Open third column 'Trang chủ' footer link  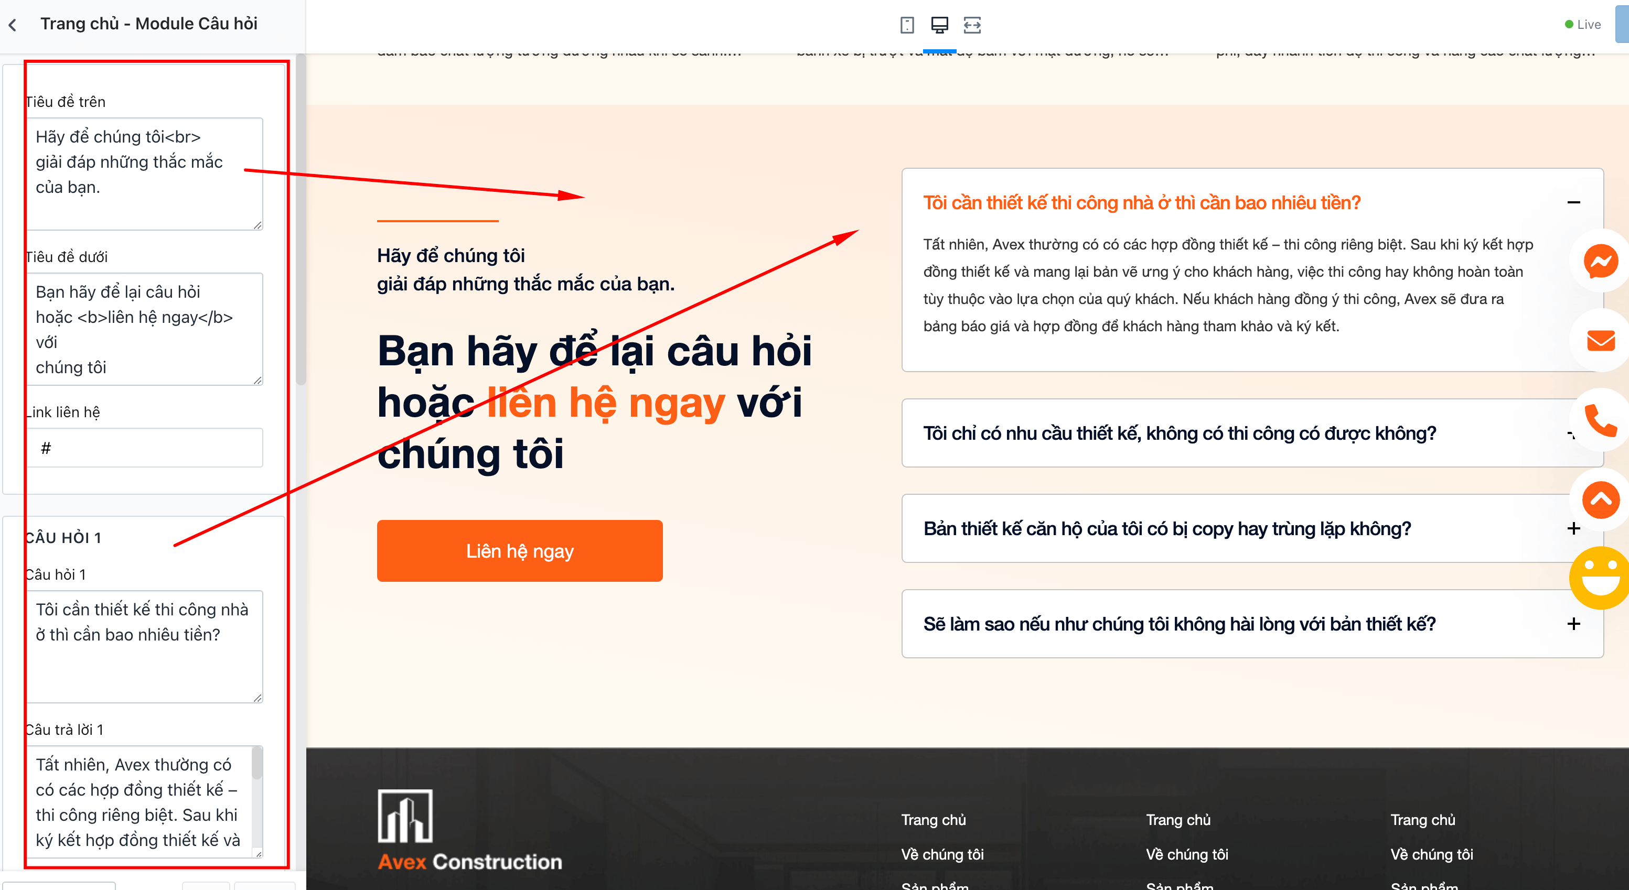pyautogui.click(x=1422, y=820)
